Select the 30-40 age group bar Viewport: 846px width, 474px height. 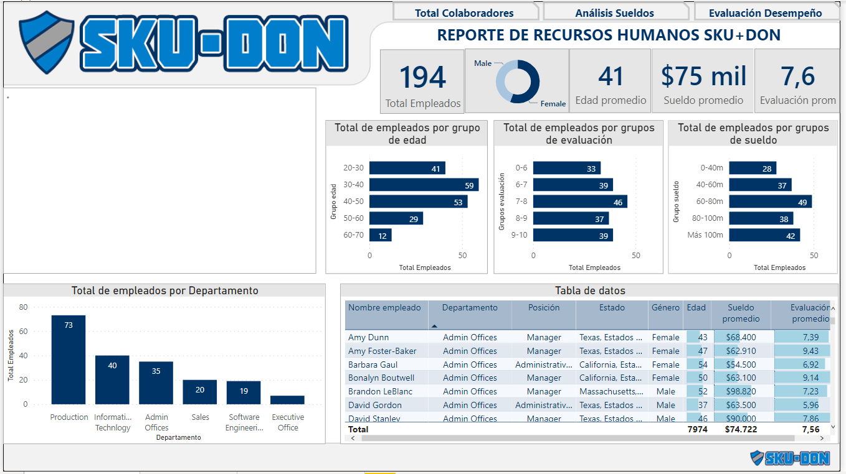[424, 185]
